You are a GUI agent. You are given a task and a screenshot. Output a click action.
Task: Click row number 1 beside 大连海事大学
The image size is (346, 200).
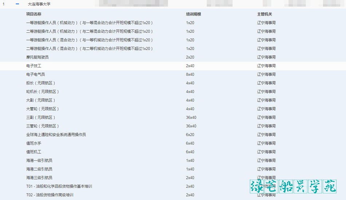[4, 4]
